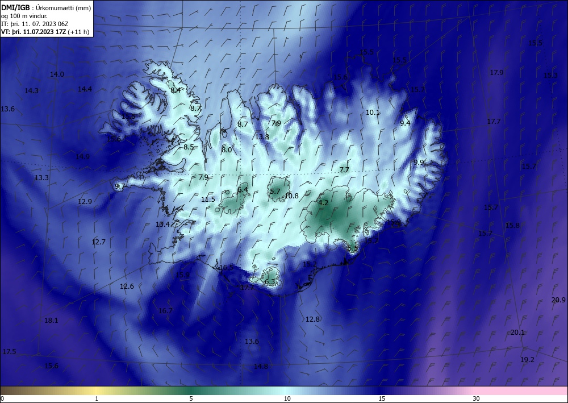Screen dimensions: 568x403
Task: Click the 6.3 value on the southern glacier
Action: [x=270, y=281]
